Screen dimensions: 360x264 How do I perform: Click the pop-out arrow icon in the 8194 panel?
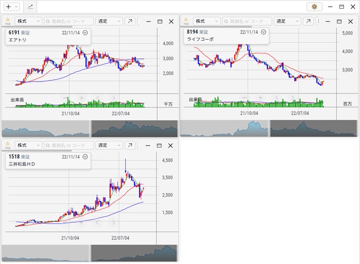click(x=308, y=21)
